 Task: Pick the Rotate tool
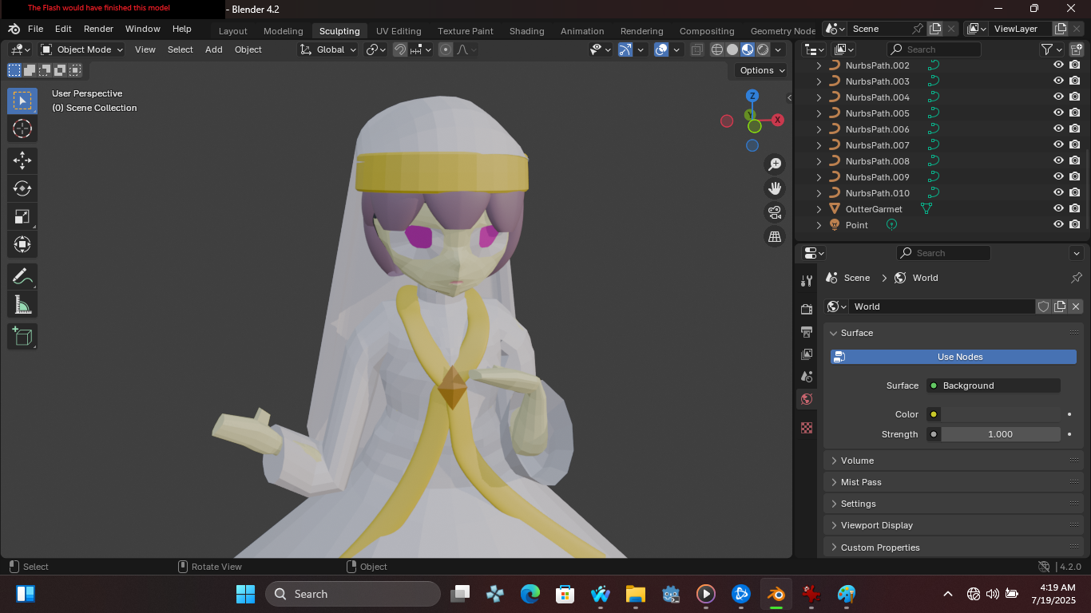[x=22, y=188]
